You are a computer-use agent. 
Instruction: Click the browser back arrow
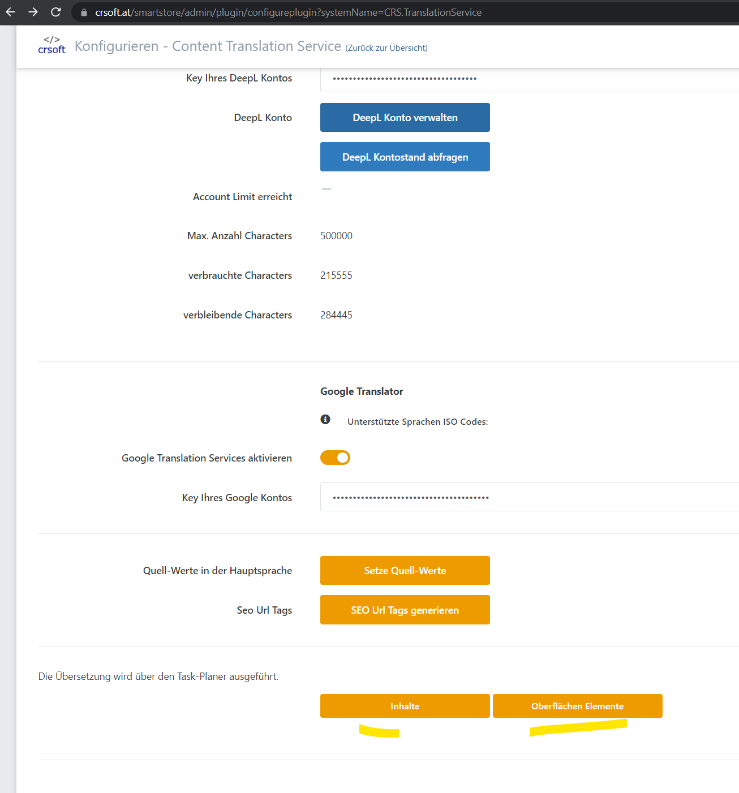point(11,12)
